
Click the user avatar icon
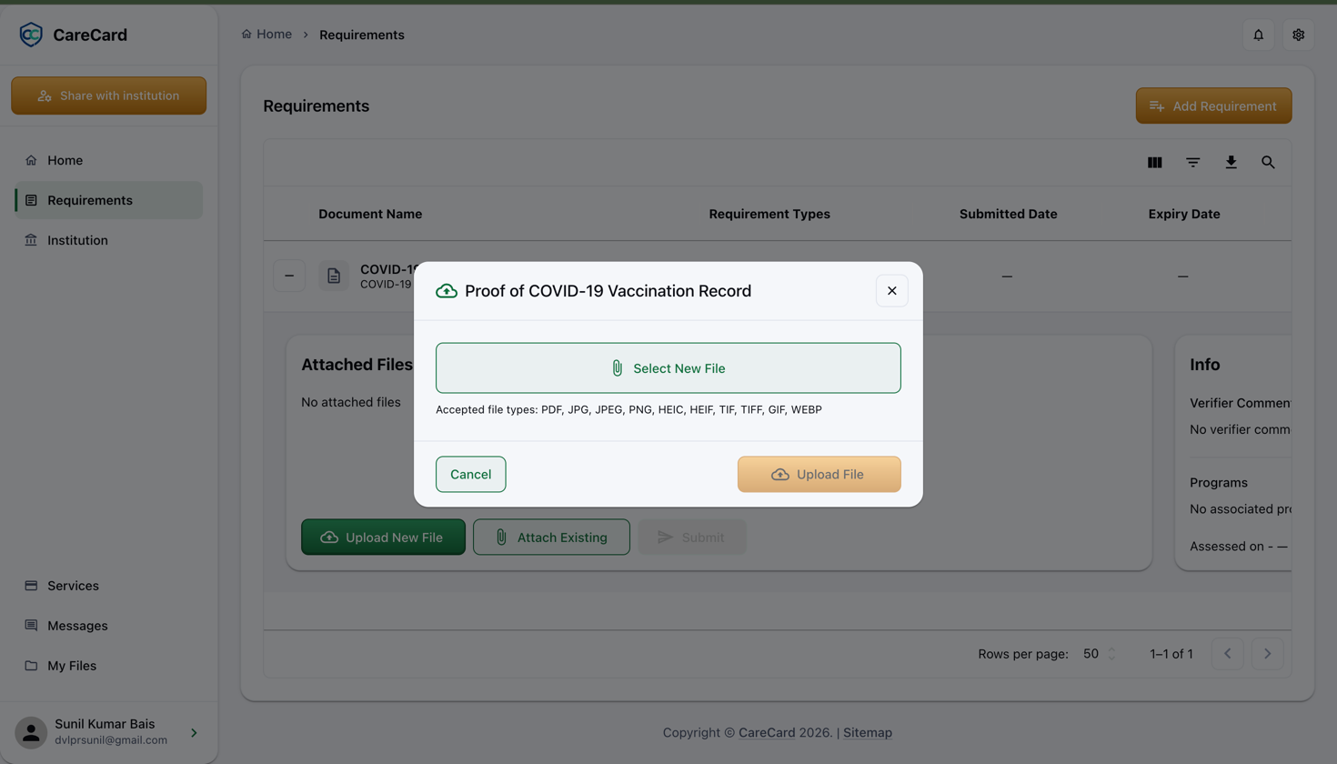point(31,732)
